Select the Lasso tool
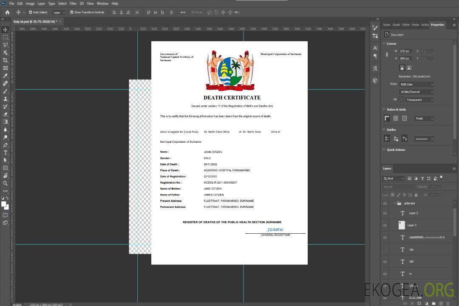 coord(5,45)
